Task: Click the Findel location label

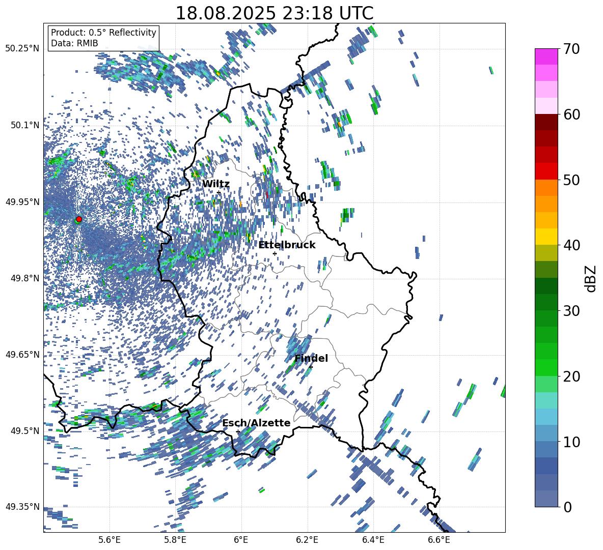Action: pyautogui.click(x=311, y=358)
